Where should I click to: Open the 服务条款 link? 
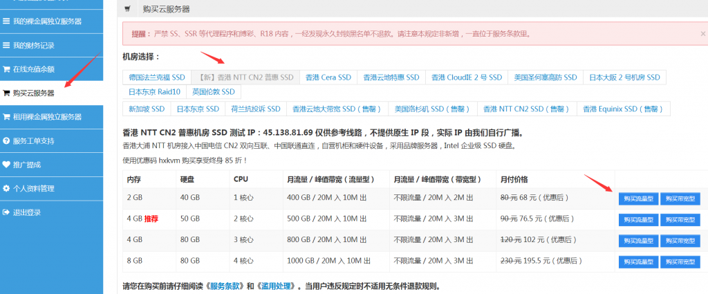click(227, 286)
